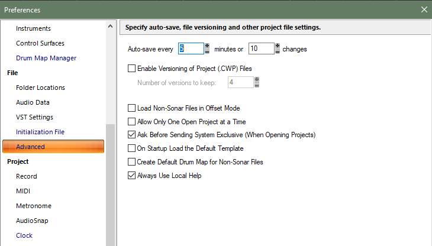The width and height of the screenshot is (432, 246).
Task: Go to VST Settings category
Action: click(34, 117)
